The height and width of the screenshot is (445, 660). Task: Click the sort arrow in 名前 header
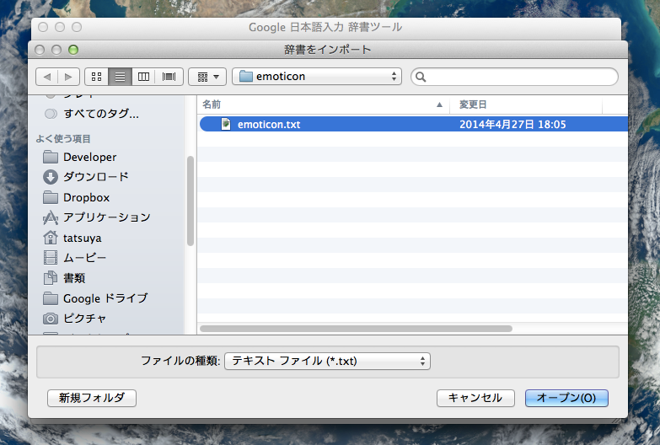point(439,105)
